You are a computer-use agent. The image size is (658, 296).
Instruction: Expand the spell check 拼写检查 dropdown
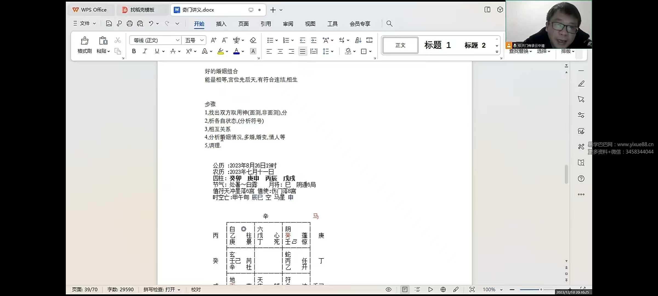179,290
